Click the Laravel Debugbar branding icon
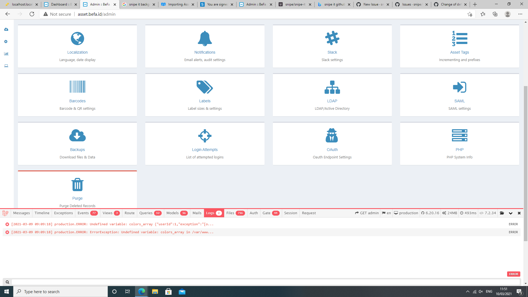Viewport: 528px width, 297px height. [x=5, y=213]
